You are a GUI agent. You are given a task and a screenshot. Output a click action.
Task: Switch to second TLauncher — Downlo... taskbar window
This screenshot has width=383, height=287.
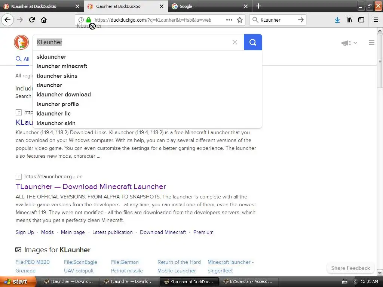pyautogui.click(x=128, y=282)
